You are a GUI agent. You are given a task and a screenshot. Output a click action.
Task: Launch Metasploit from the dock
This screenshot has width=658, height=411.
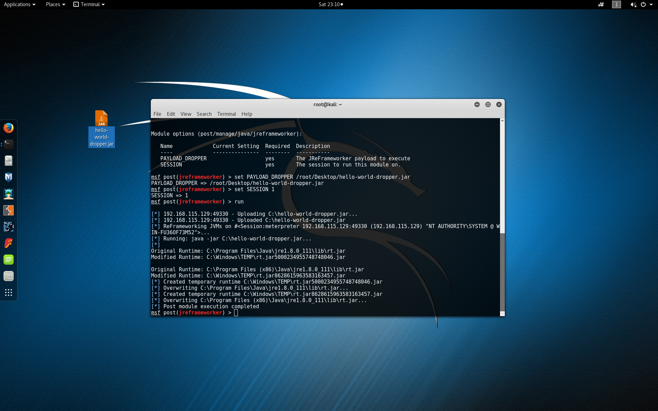click(9, 177)
